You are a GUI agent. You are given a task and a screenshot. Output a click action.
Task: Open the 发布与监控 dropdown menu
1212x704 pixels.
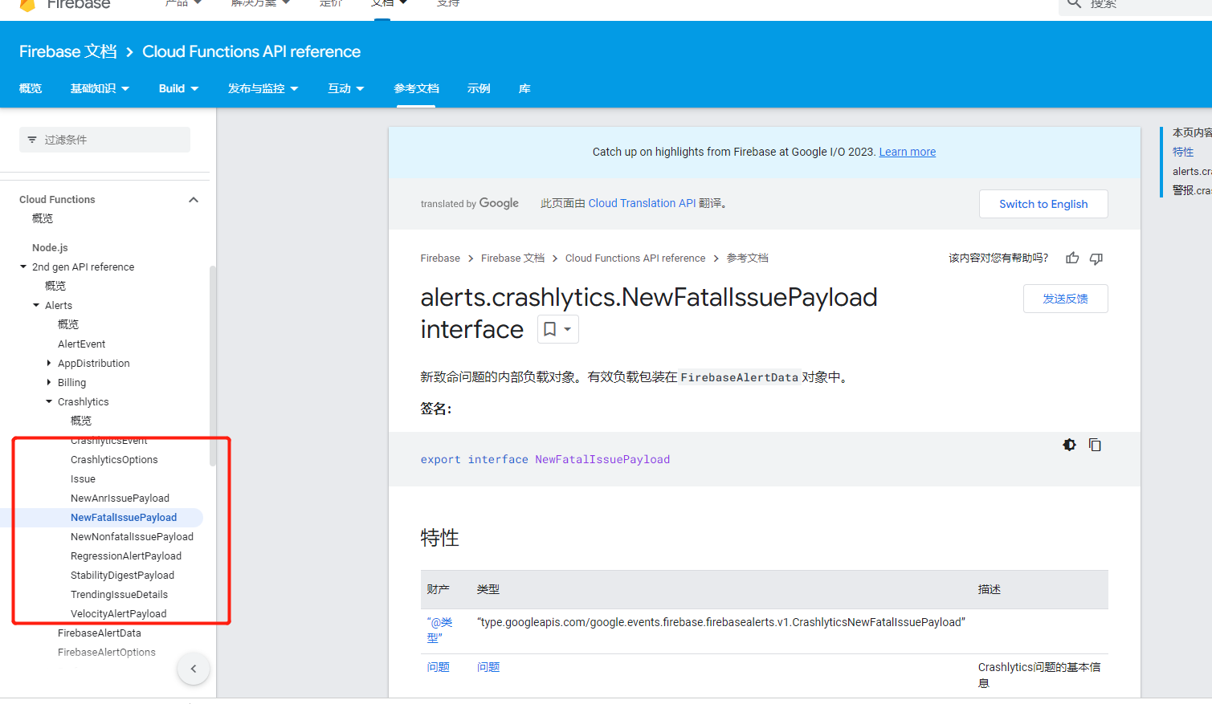263,88
